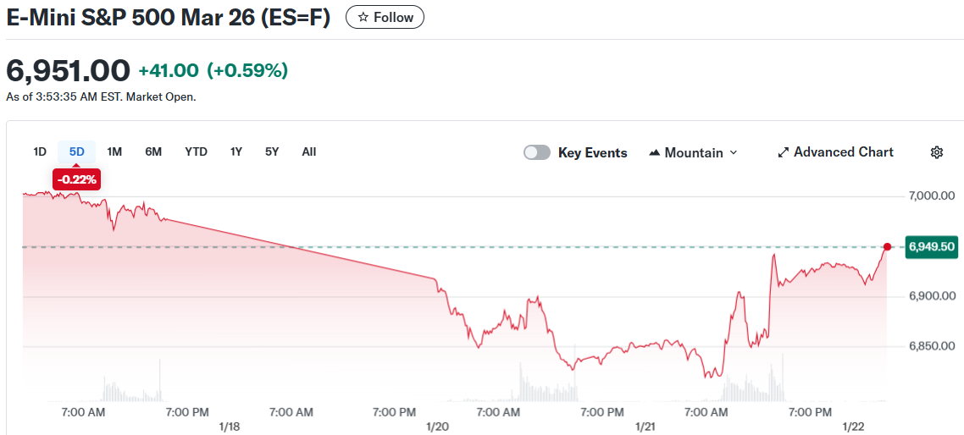Show All time range data
The image size is (964, 435).
[309, 151]
